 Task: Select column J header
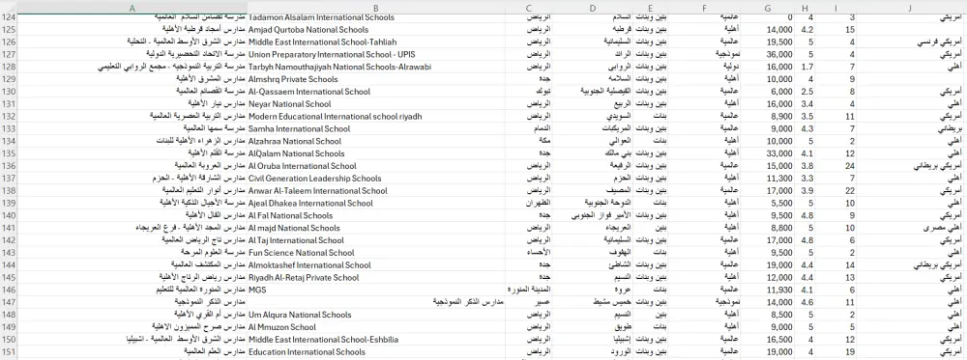(x=910, y=8)
